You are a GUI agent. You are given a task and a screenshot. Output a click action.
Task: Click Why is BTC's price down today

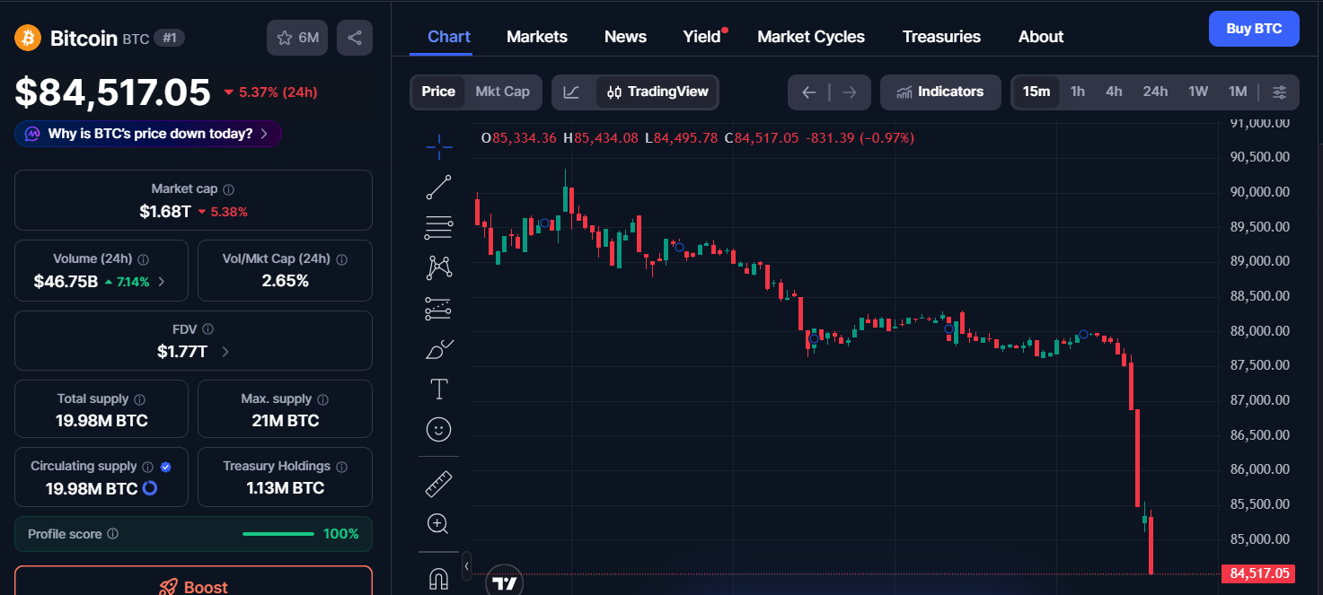(x=148, y=134)
